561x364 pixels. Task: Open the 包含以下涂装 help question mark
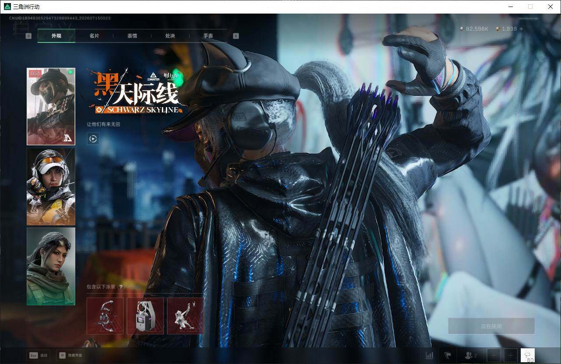coord(121,287)
